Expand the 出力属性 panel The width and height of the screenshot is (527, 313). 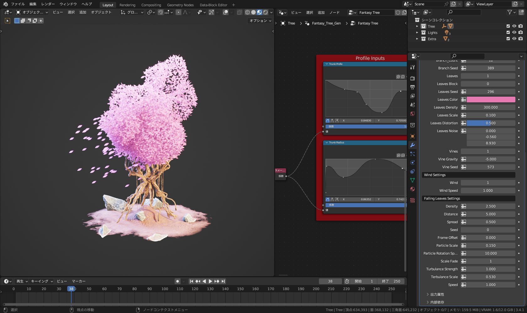437,294
